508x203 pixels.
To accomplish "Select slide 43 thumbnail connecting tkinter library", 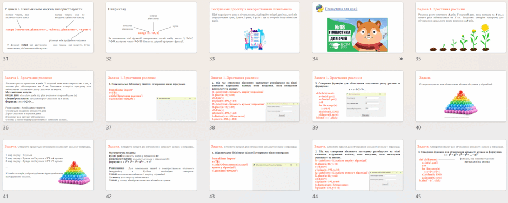I will (255, 165).
